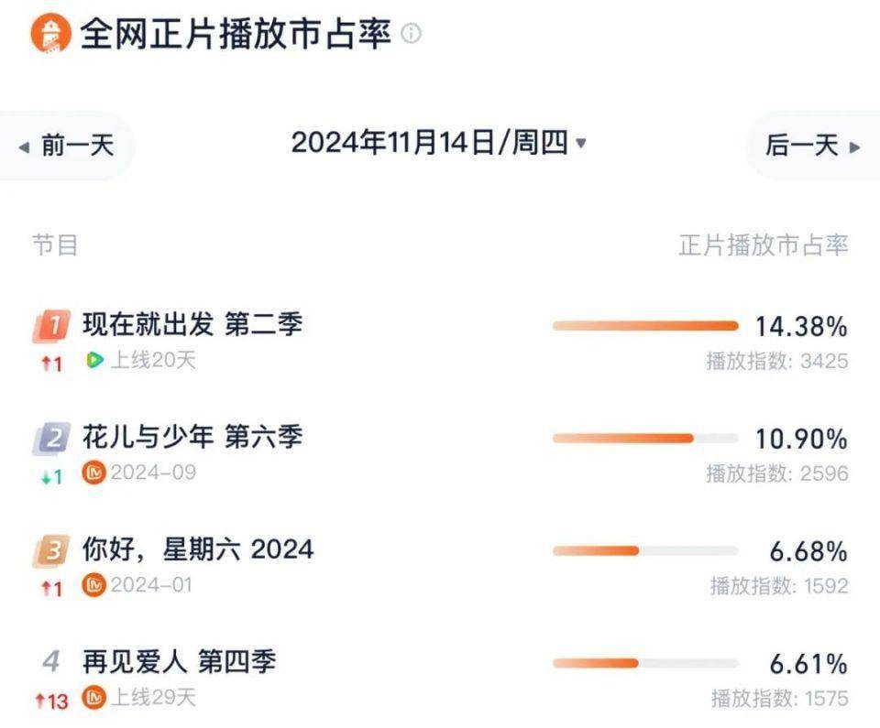Click the dropdown arrow after 周四
This screenshot has height=728, width=880.
[581, 143]
